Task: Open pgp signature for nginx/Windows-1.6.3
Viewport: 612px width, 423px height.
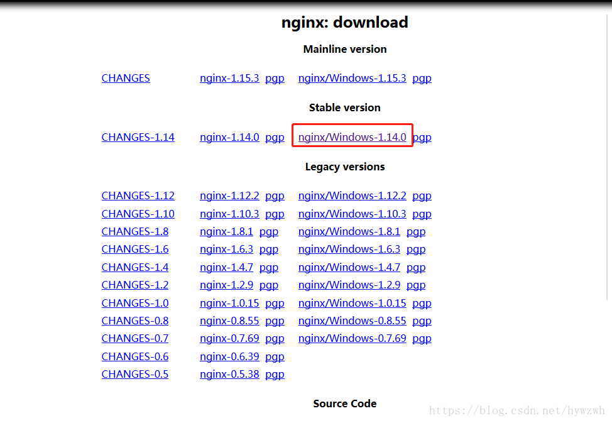Action: pos(416,250)
